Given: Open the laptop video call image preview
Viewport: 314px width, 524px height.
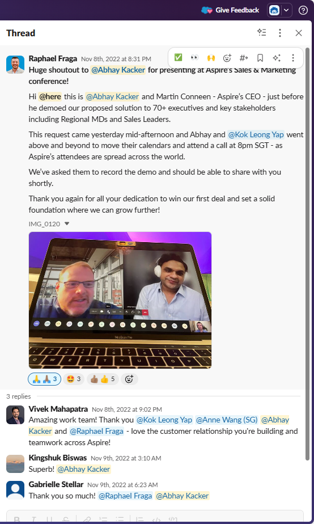Looking at the screenshot, I should [x=120, y=300].
